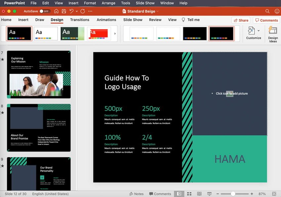Switch to Slide Sorter view

point(189,194)
